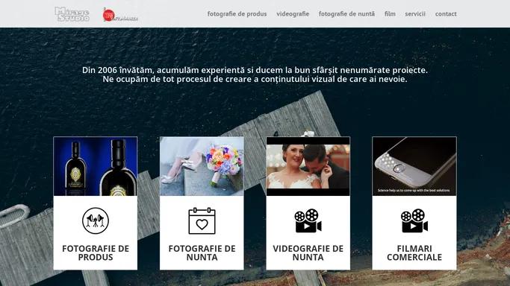
Task: Follow the VIDEOGRAFIE DE NUNTA heading link
Action: coord(308,253)
